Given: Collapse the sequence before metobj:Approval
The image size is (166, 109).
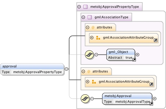Looking at the screenshot, I should (x=92, y=99).
